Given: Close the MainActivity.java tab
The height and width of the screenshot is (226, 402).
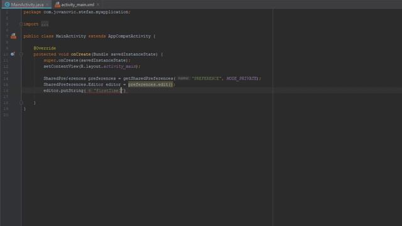Looking at the screenshot, I should coord(47,4).
